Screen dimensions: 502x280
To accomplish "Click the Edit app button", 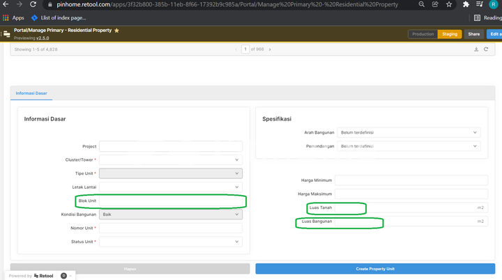I will [494, 34].
